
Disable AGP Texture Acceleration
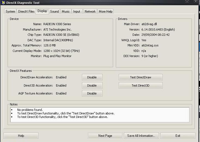click(x=92, y=93)
